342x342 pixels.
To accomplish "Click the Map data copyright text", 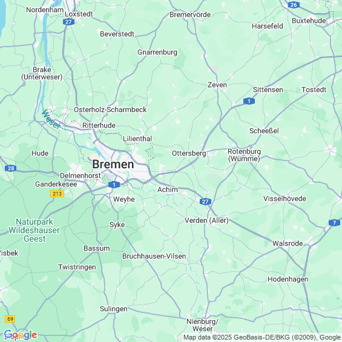I will tap(262, 337).
